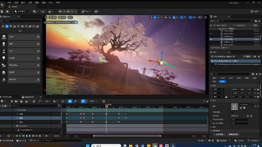Browse to the PS_Butterfly asset with the folder icon
The width and height of the screenshot is (262, 147).
coord(244,108)
